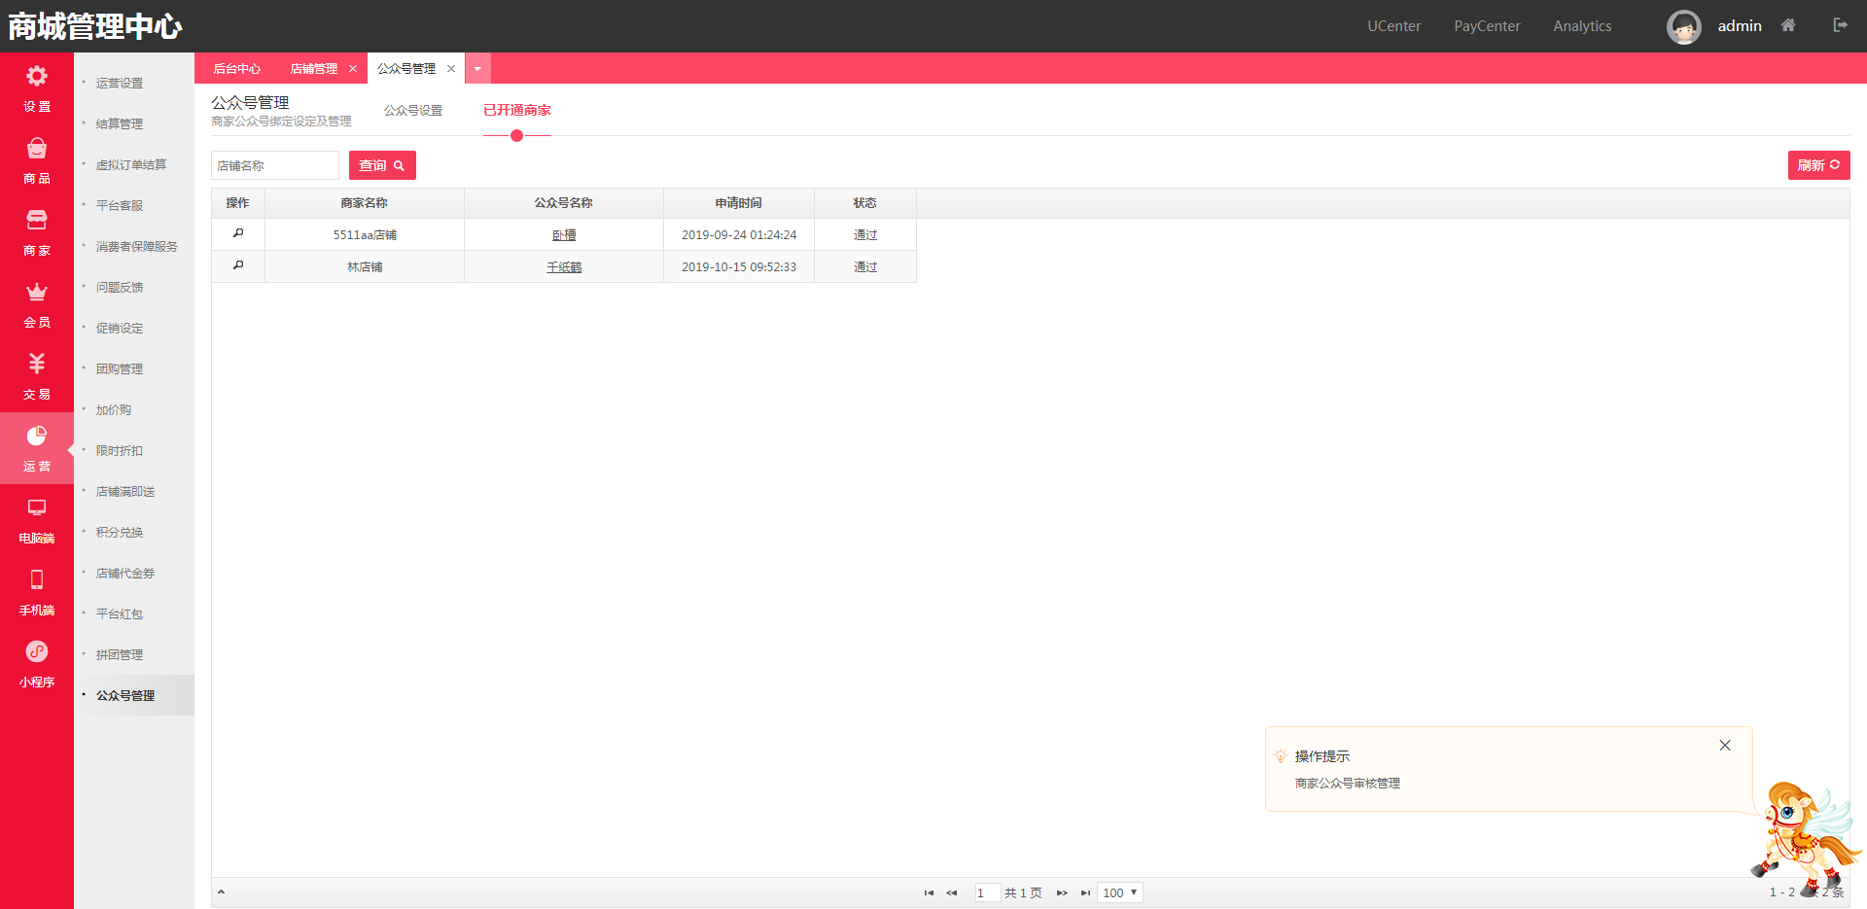Select the 公众号管理 tab
Screen dimensions: 1867x909
(x=406, y=68)
